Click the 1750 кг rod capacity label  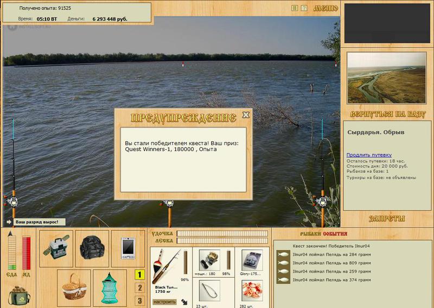pyautogui.click(x=162, y=292)
